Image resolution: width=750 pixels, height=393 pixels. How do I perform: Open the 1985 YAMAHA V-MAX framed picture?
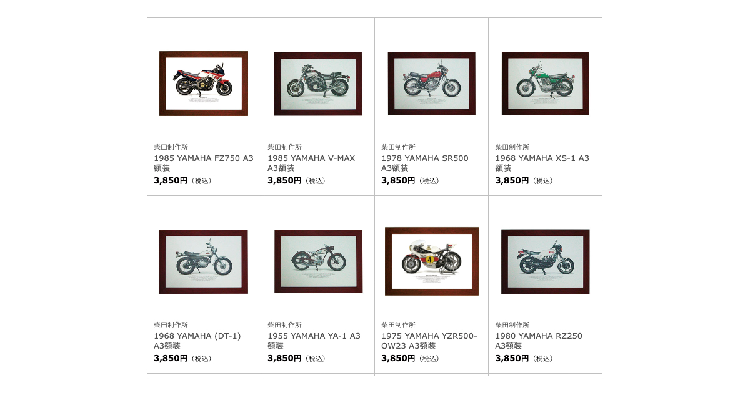click(x=317, y=84)
